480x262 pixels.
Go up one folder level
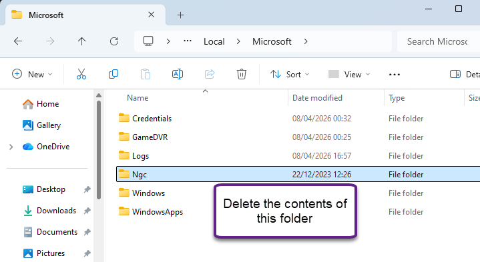(x=81, y=41)
